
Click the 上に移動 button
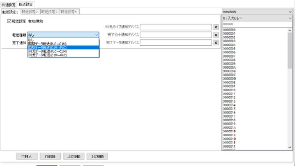[x=74, y=156]
